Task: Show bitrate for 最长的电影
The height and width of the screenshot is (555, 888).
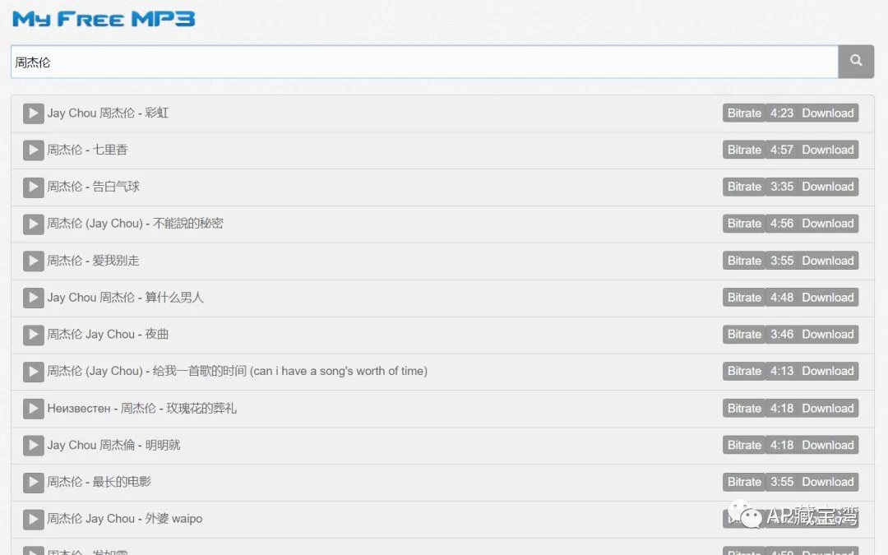Action: (x=744, y=482)
